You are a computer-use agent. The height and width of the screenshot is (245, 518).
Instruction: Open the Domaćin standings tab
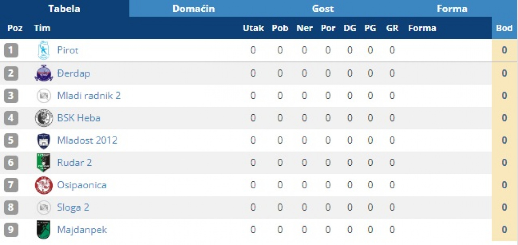coord(193,9)
